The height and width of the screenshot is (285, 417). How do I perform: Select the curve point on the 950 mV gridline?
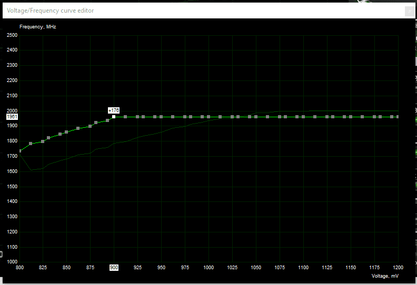coord(161,117)
